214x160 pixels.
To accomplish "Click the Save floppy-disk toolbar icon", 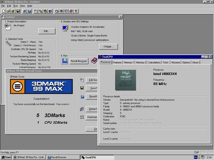I will pyautogui.click(x=18, y=11).
